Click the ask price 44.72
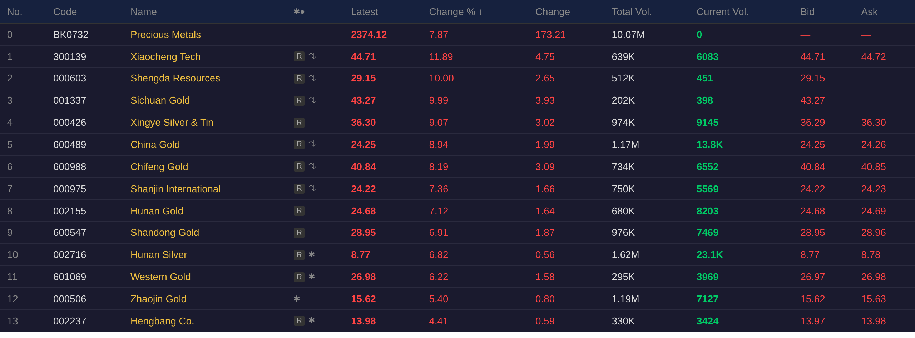 click(873, 57)
